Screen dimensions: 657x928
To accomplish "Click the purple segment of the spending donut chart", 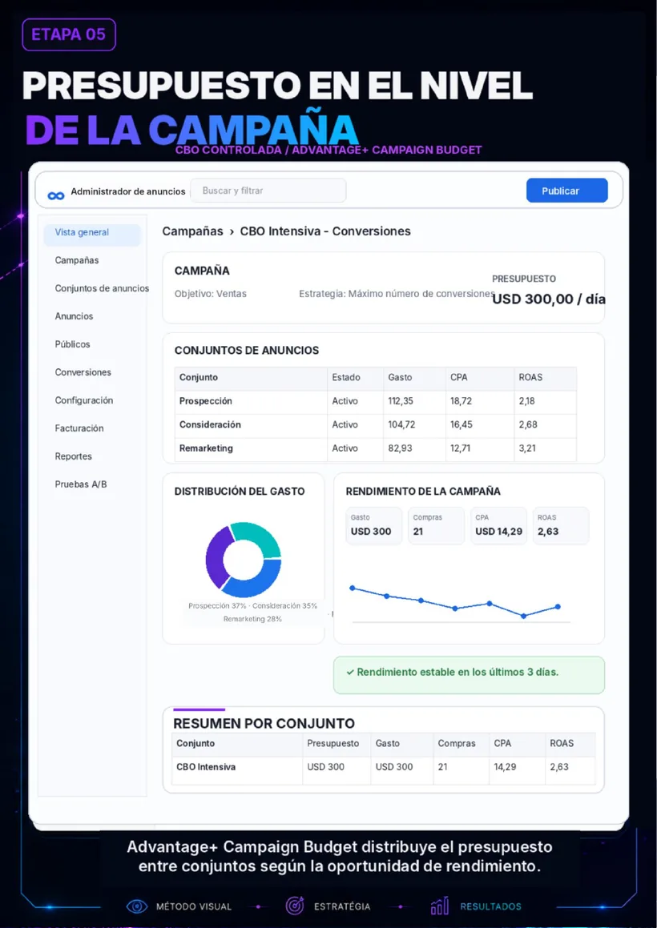I will point(217,556).
